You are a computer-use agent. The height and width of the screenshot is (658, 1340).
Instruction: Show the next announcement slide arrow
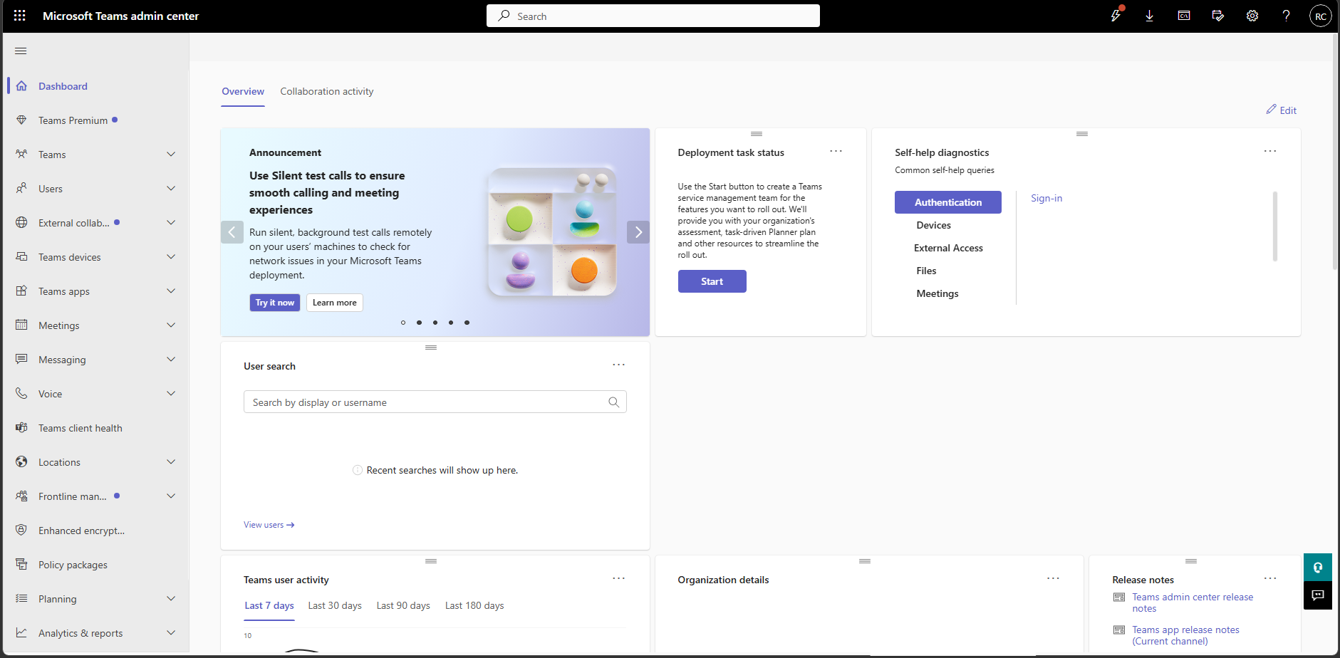click(x=638, y=232)
